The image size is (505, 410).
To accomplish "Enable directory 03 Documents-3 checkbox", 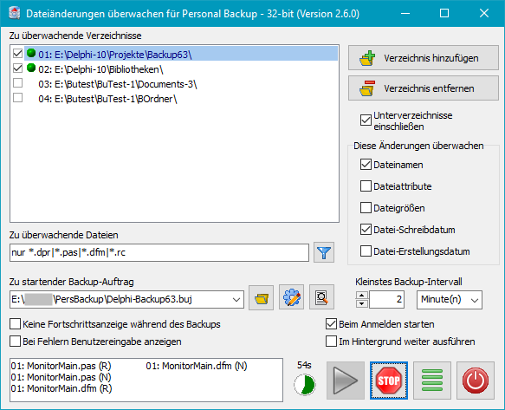I will pyautogui.click(x=17, y=83).
